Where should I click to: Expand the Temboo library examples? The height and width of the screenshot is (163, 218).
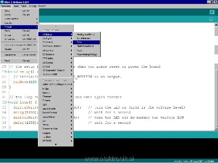coord(56,137)
